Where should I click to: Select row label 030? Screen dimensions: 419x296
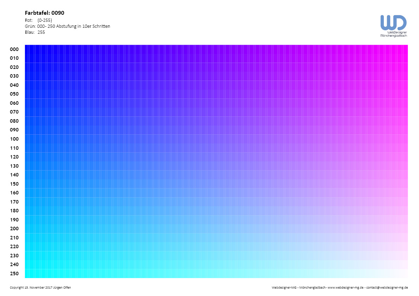(14, 76)
